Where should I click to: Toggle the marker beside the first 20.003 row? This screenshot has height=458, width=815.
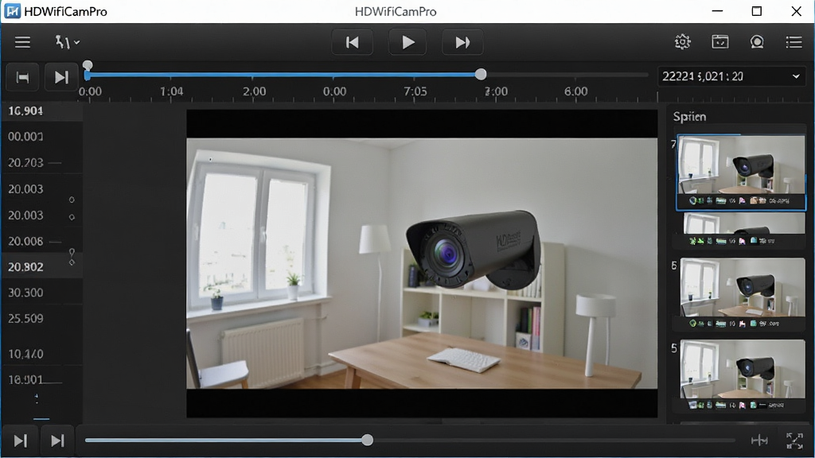(x=72, y=200)
